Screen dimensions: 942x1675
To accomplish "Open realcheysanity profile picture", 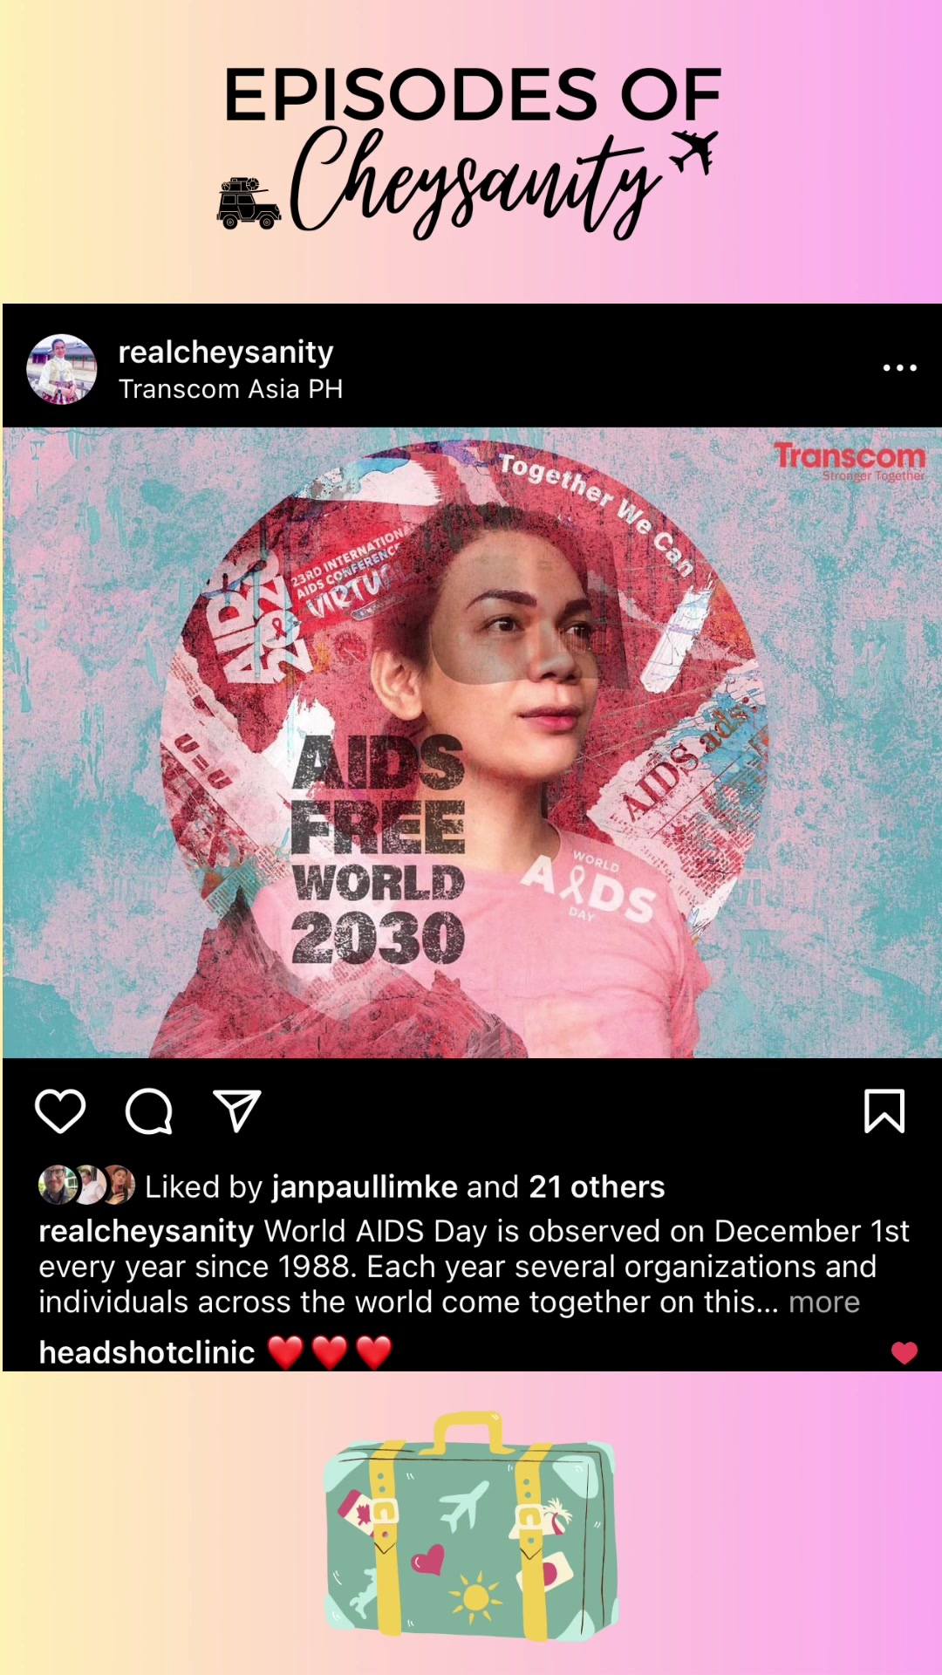I will tap(62, 369).
